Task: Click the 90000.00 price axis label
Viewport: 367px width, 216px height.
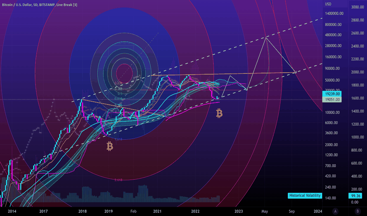Action: pos(332,68)
